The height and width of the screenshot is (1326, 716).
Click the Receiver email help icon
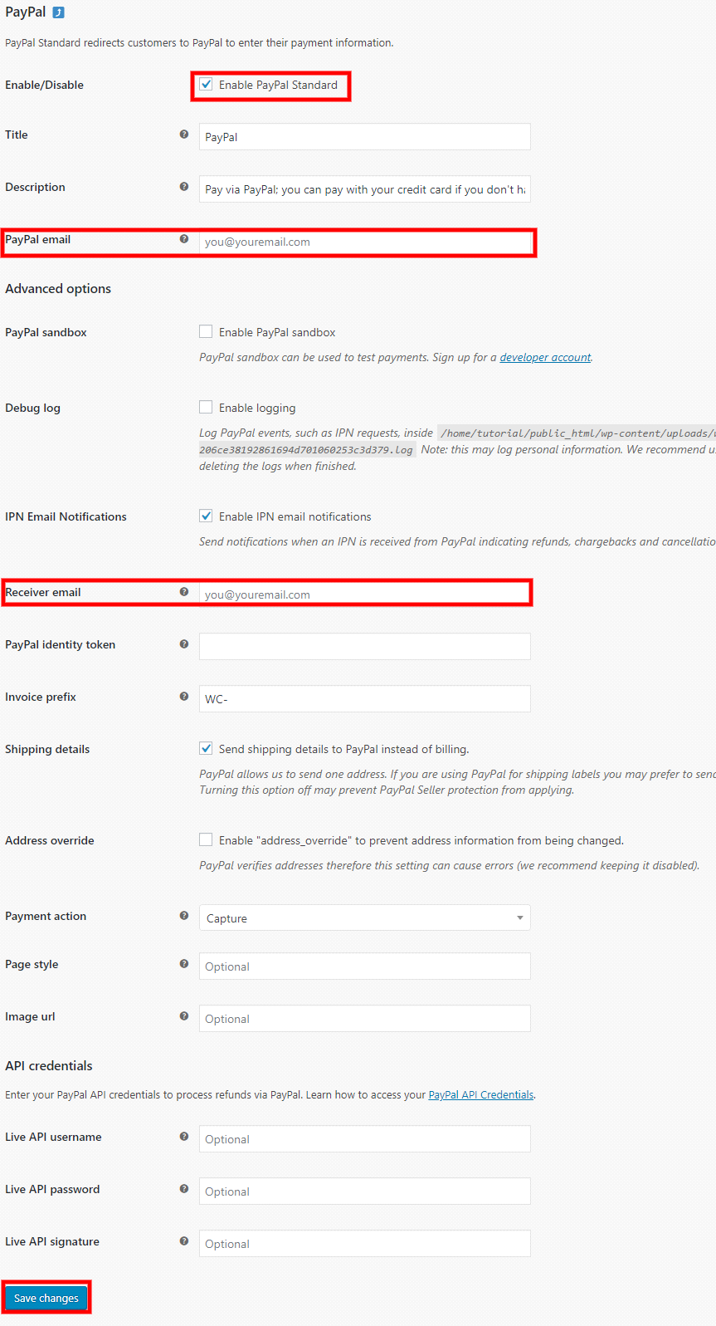(184, 591)
